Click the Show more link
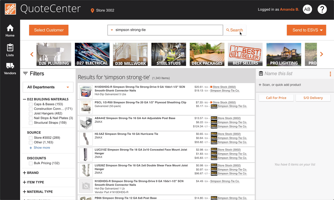 42,147
